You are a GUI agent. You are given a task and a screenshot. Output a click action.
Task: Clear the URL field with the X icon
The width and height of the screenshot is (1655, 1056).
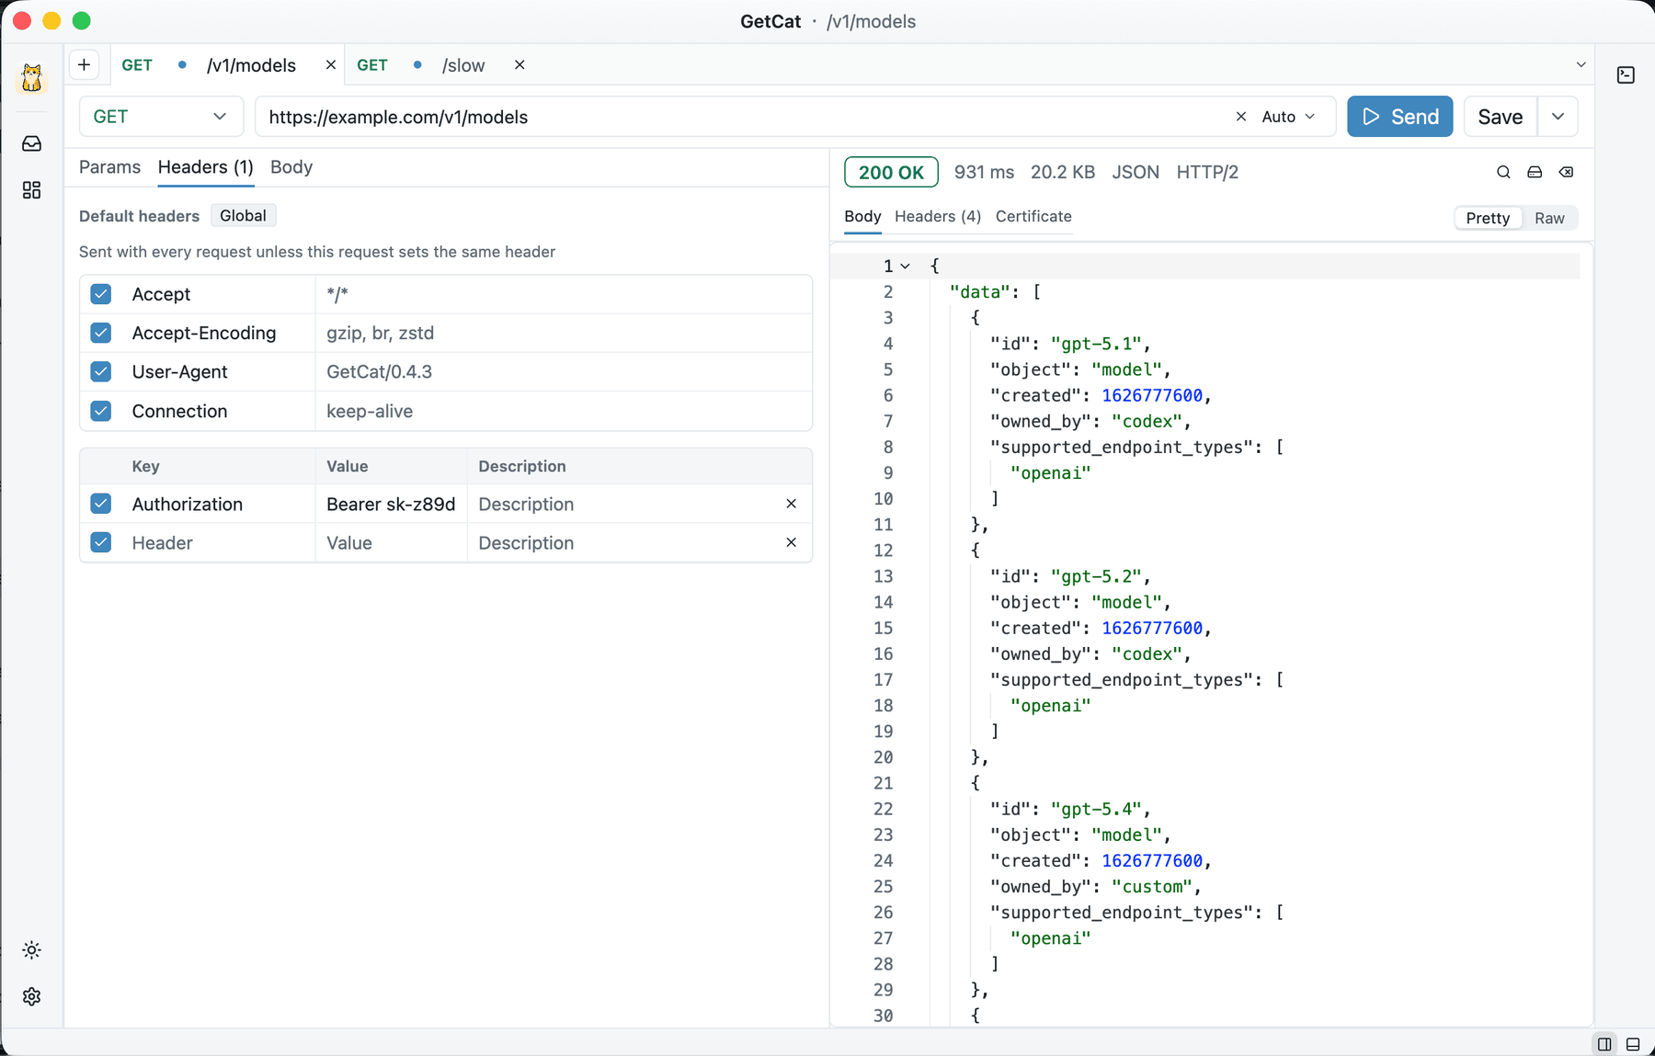1241,117
